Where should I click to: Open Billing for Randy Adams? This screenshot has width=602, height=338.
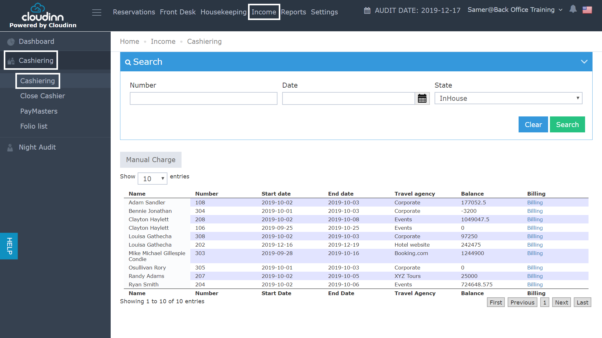pos(535,276)
